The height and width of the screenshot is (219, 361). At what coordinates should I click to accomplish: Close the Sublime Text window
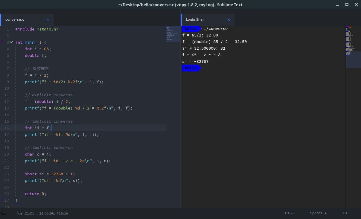[356, 4]
